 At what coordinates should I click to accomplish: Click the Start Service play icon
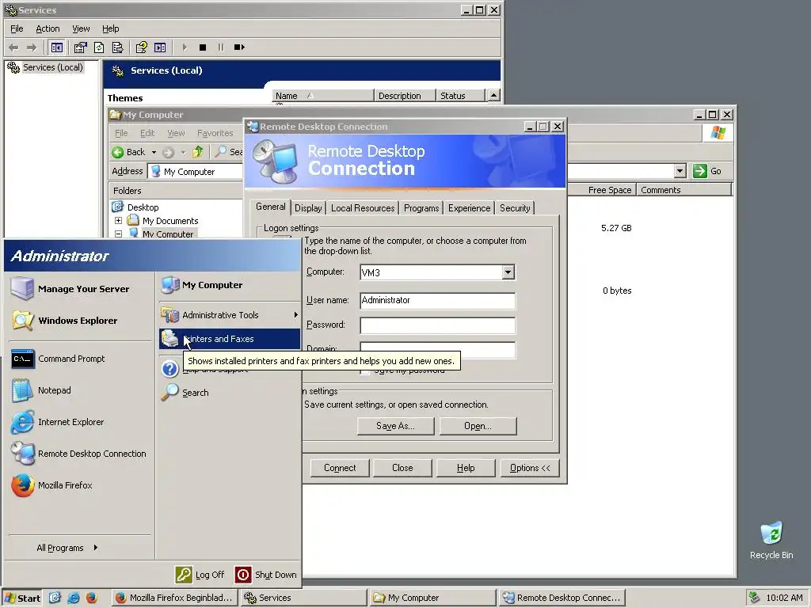coord(185,47)
